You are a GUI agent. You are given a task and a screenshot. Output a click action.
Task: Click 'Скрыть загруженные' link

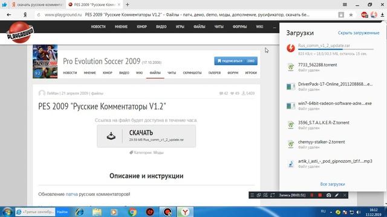click(359, 33)
